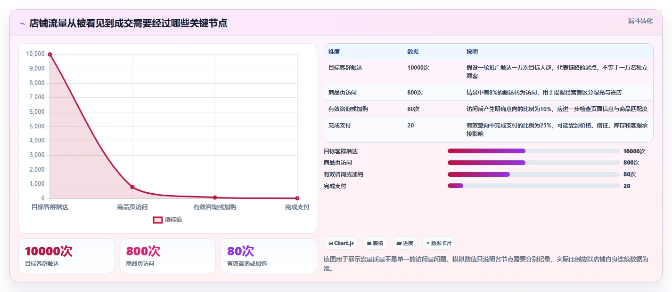Open the 10000次 目标客群触达 stat card
672x292 pixels.
66,256
